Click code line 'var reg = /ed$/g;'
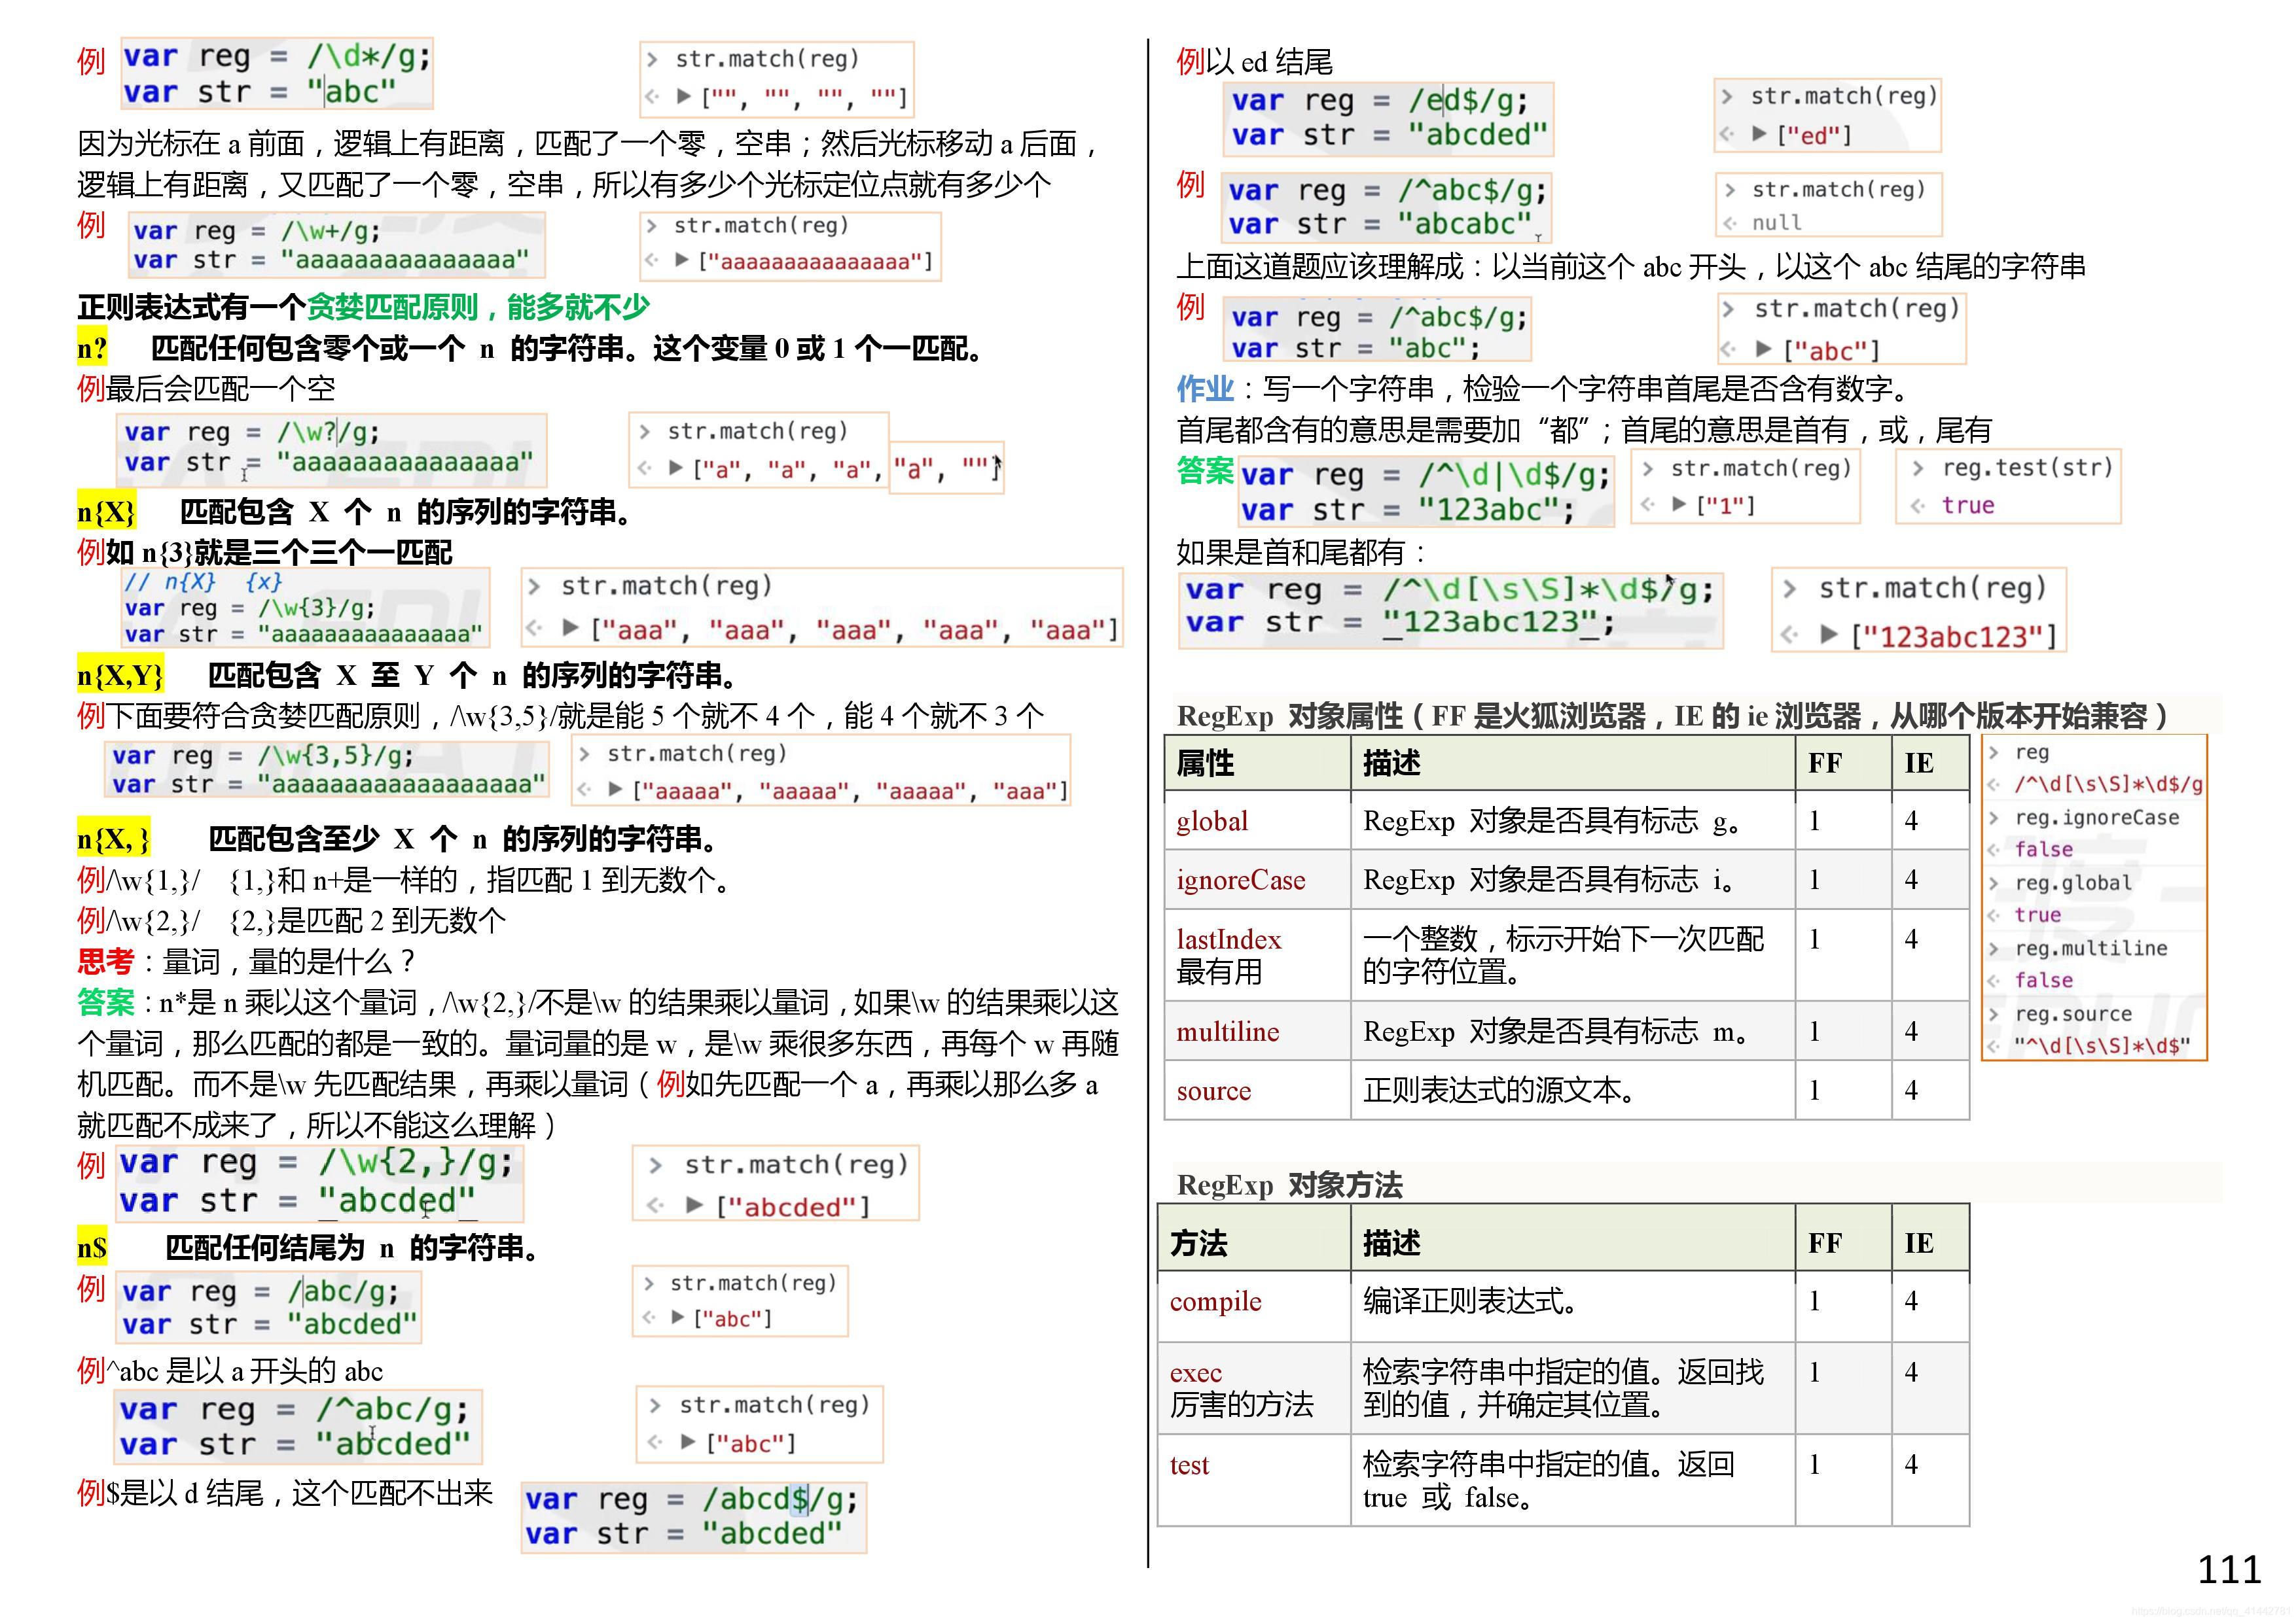 click(x=1380, y=100)
